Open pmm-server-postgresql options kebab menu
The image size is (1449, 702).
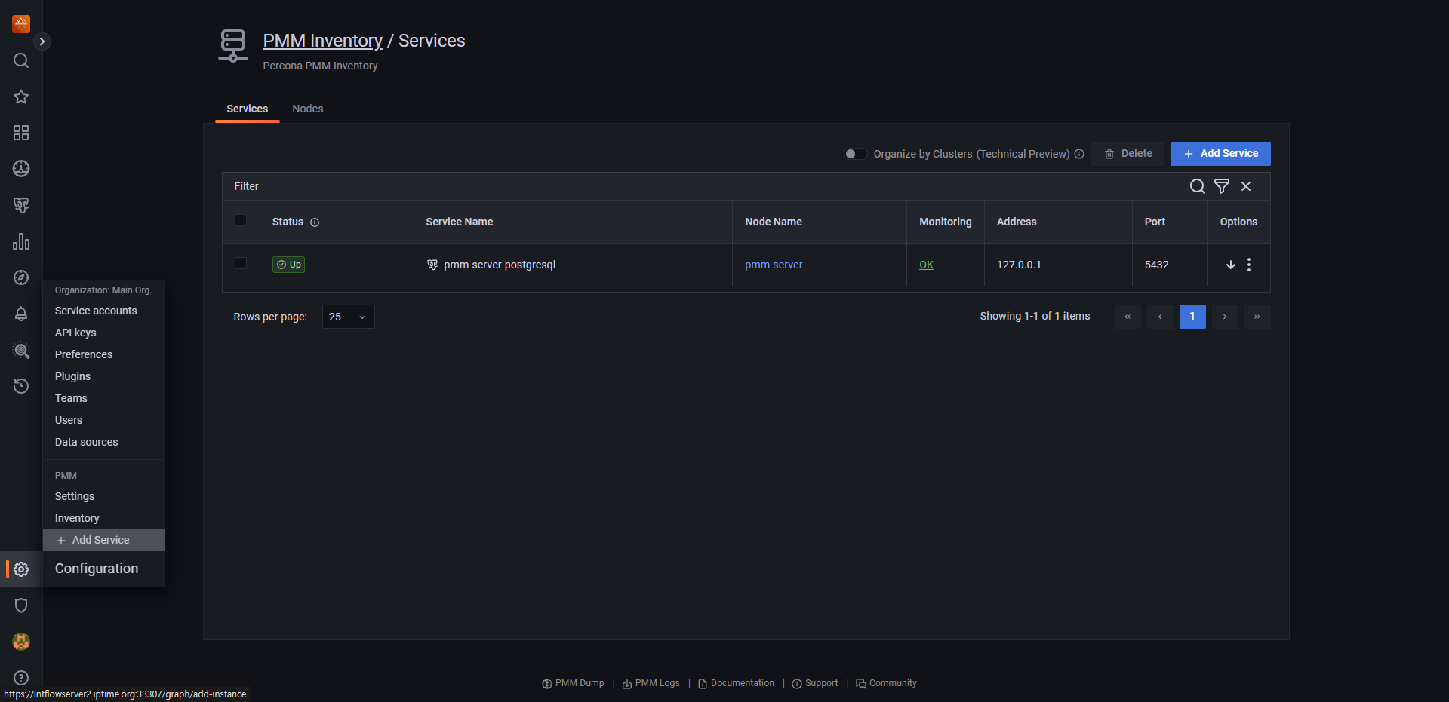pyautogui.click(x=1249, y=265)
